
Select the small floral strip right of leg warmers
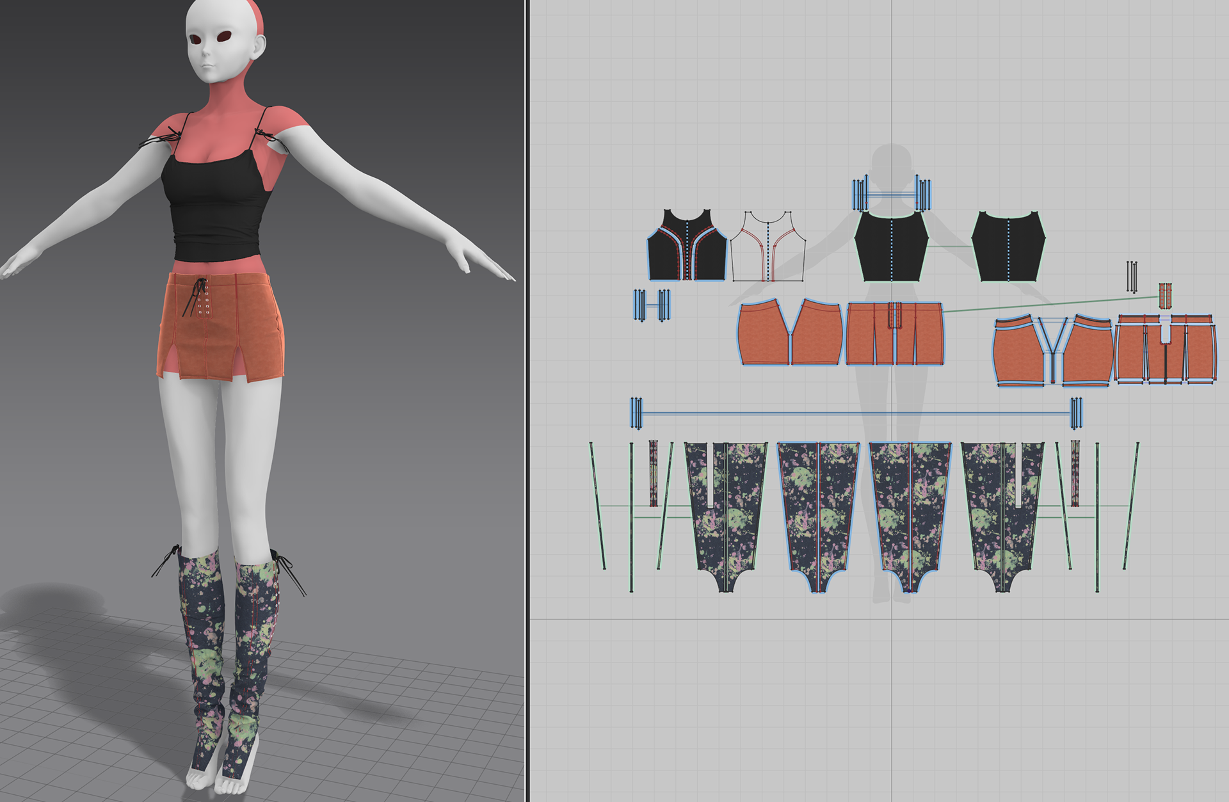pyautogui.click(x=1075, y=473)
